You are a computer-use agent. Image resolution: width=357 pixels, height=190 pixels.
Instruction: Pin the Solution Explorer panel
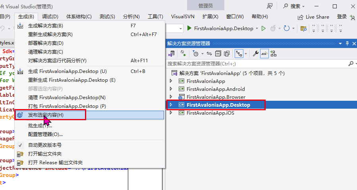[347, 43]
